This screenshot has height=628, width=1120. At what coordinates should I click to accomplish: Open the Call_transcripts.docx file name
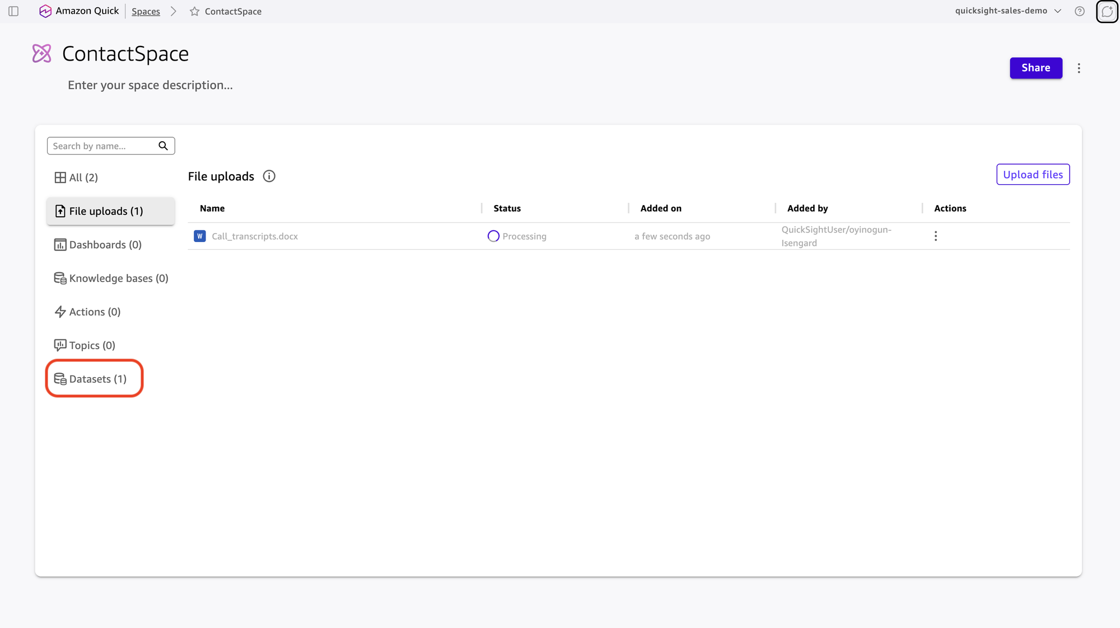[255, 236]
